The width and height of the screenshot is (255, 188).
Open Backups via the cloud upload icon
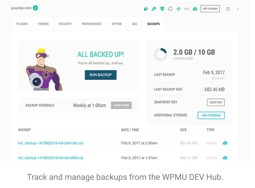point(195,9)
